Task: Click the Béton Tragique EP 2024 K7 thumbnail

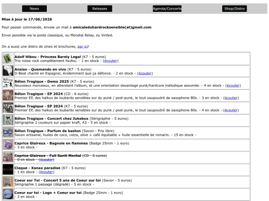Action: 8,108
